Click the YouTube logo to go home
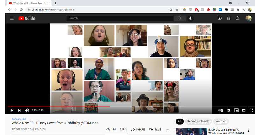Image resolution: width=255 pixels, height=135 pixels. click(x=27, y=18)
